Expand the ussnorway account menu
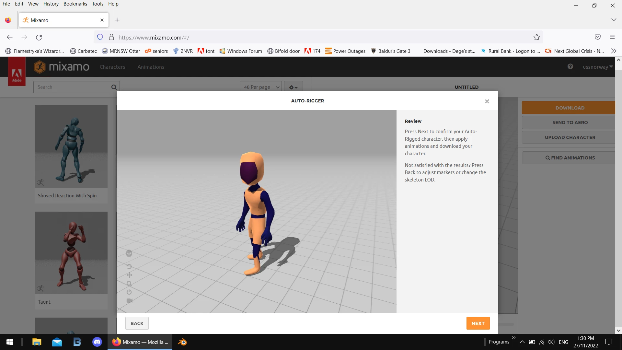622x350 pixels. click(597, 67)
